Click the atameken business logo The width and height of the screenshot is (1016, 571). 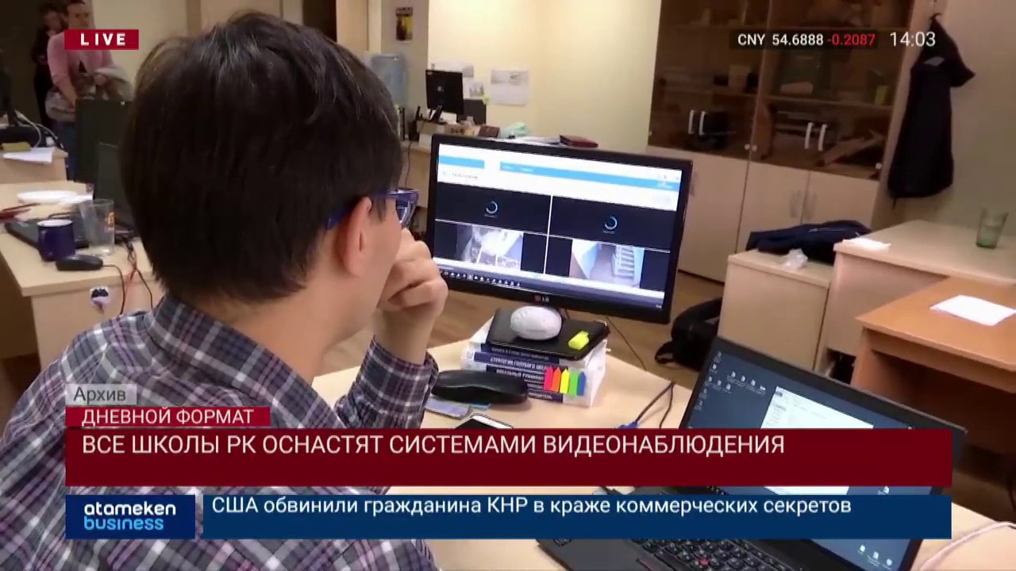click(130, 516)
